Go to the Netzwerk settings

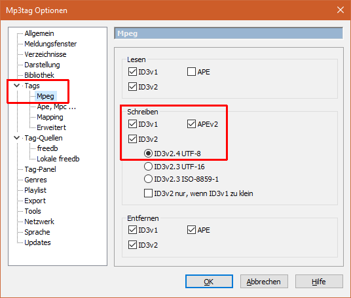[39, 222]
